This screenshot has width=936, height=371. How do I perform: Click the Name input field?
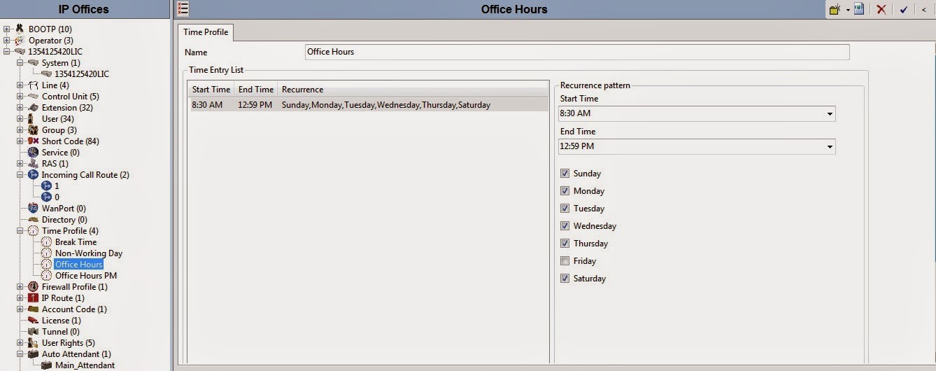(577, 52)
